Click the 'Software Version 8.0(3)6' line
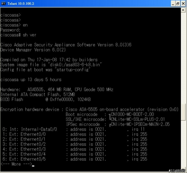This screenshot has height=173, width=187. pyautogui.click(x=66, y=45)
